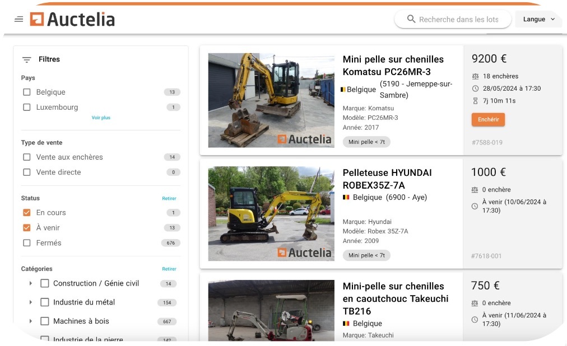The image size is (567, 346).
Task: Click Marque: Takeuchi text
Action: (368, 335)
